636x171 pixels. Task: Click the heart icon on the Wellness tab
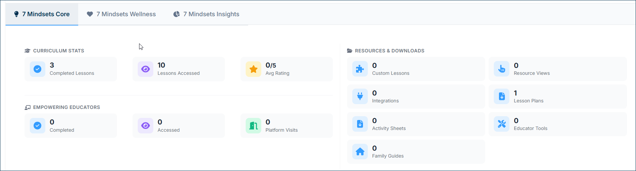pyautogui.click(x=90, y=14)
